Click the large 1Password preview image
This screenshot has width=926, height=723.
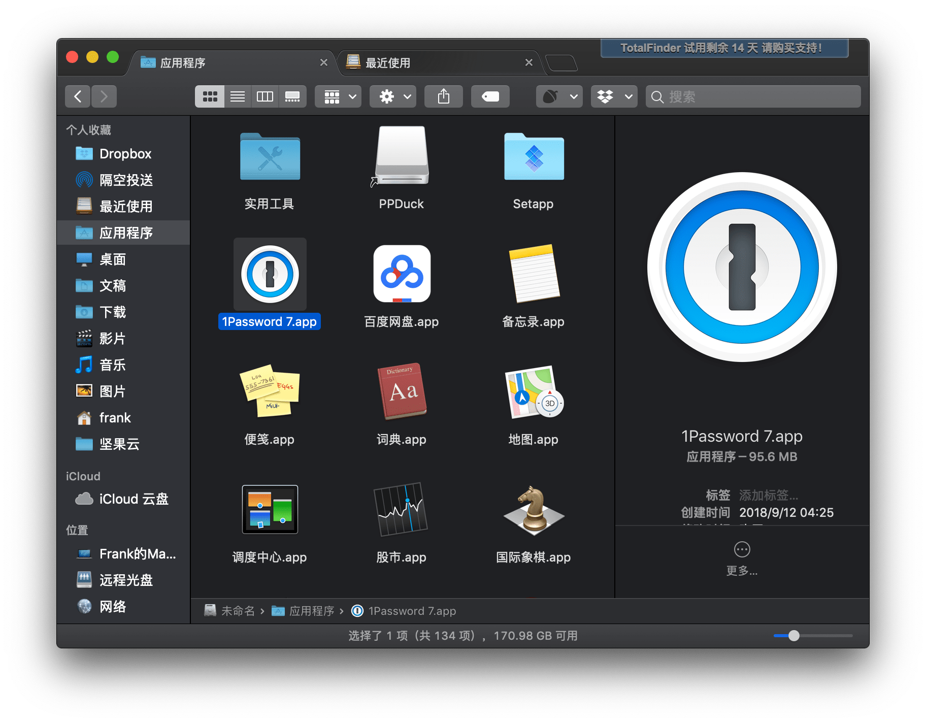coord(742,267)
